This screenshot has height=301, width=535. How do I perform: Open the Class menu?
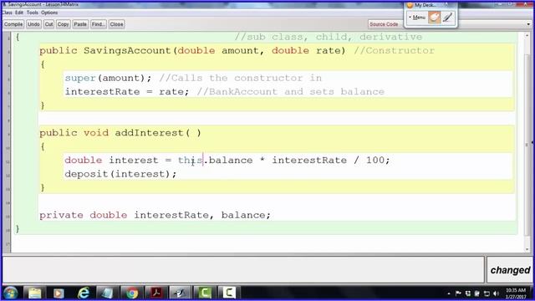coord(7,13)
